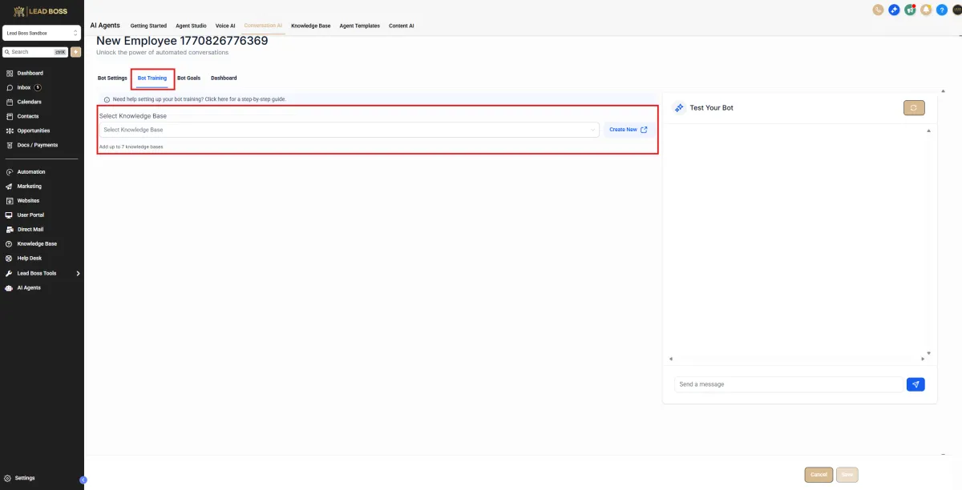Switch to the Voice AI tab
The height and width of the screenshot is (490, 962).
click(x=225, y=26)
